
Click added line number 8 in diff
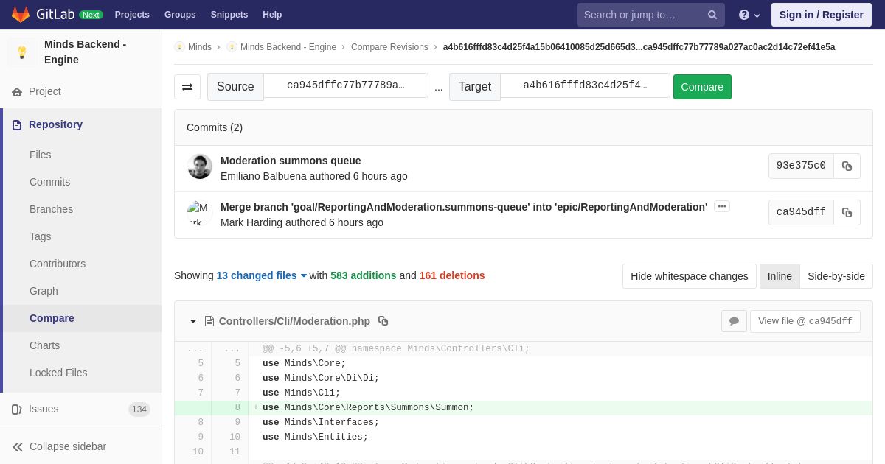tap(237, 408)
